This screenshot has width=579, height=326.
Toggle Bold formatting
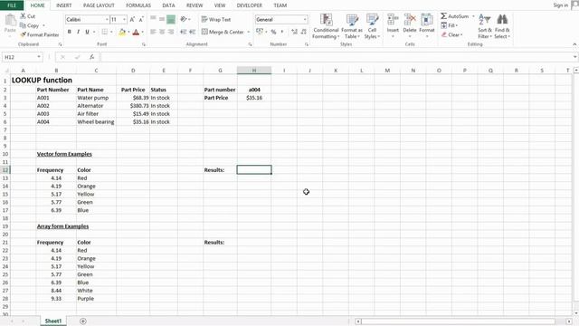pos(70,33)
